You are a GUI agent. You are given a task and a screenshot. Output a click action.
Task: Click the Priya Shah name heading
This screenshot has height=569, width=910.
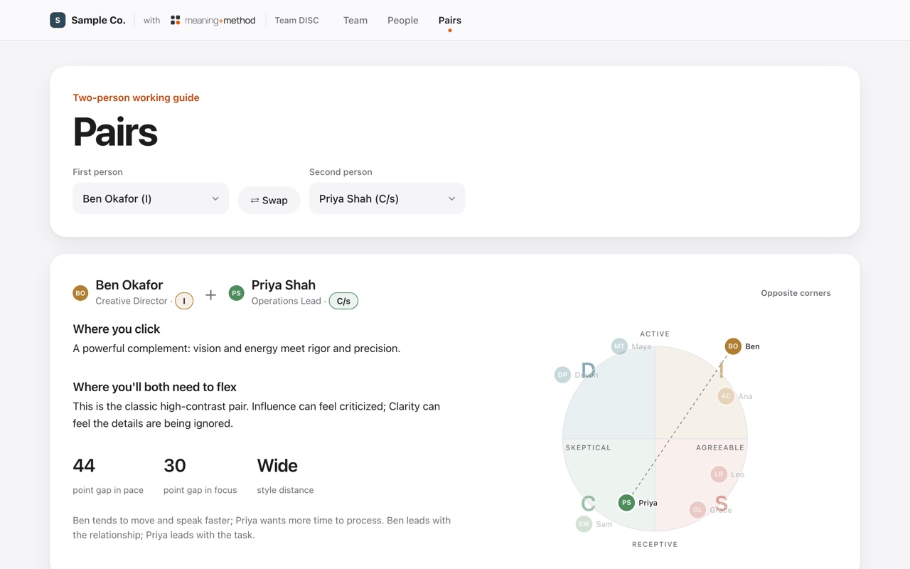pyautogui.click(x=283, y=284)
